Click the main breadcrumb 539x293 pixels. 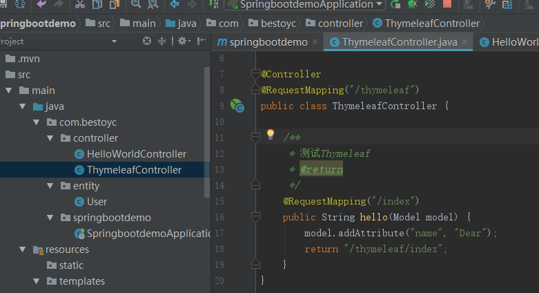pos(138,23)
